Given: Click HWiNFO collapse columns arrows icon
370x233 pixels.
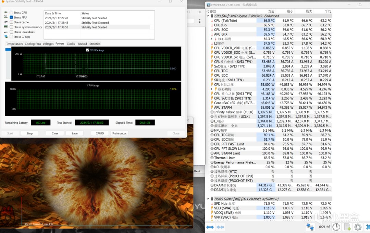Looking at the screenshot, I should click(220, 227).
